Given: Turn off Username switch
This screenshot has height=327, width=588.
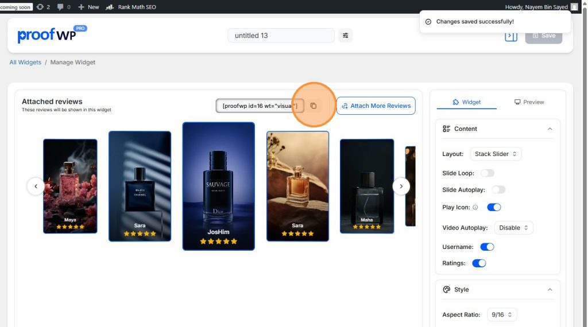Looking at the screenshot, I should point(487,247).
